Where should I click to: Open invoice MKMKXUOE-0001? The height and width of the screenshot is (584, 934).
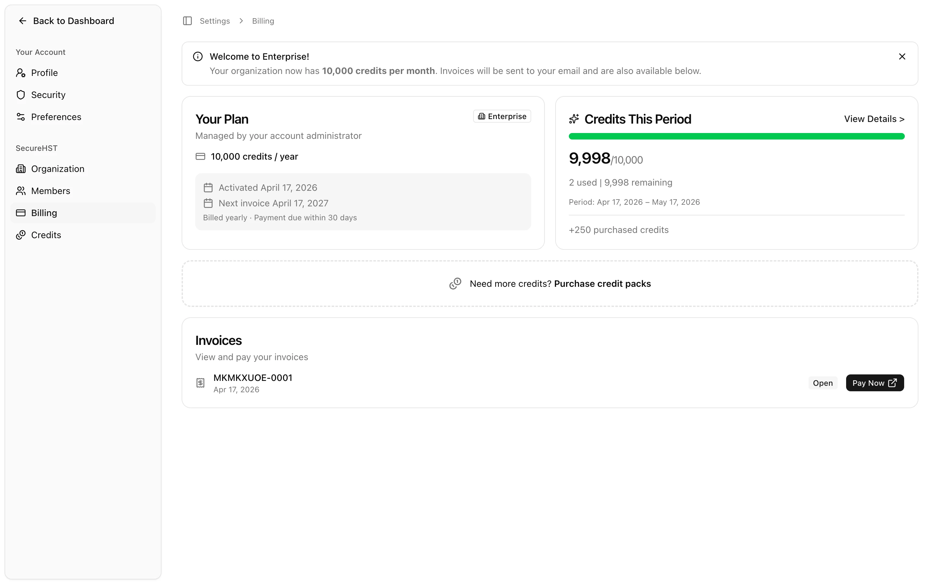[x=252, y=378]
